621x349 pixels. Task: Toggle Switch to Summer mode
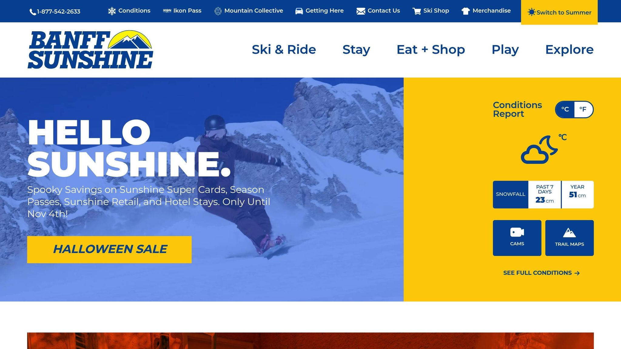tap(559, 12)
